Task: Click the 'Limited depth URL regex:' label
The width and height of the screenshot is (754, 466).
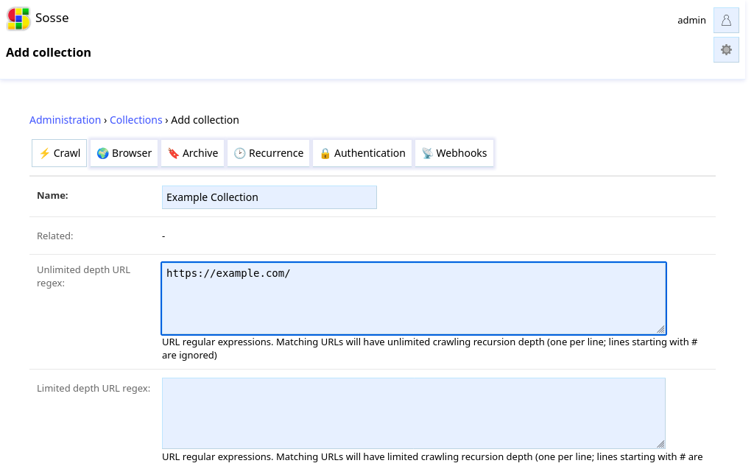Action: coord(94,389)
